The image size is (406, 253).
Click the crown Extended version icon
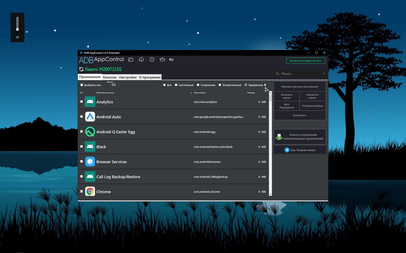pyautogui.click(x=162, y=59)
